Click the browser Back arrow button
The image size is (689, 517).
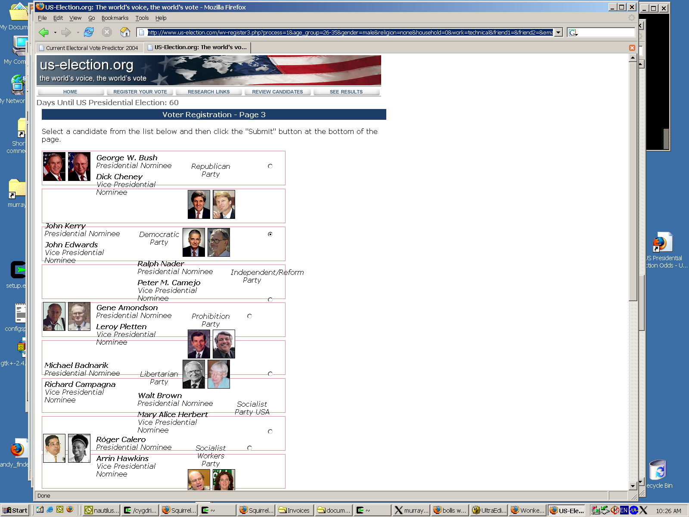click(x=43, y=32)
